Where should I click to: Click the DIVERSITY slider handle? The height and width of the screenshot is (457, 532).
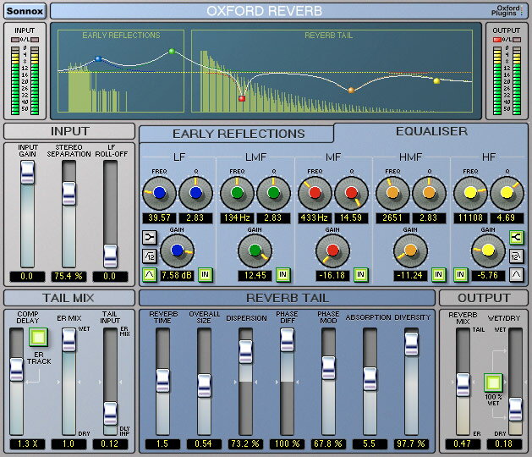(x=412, y=344)
